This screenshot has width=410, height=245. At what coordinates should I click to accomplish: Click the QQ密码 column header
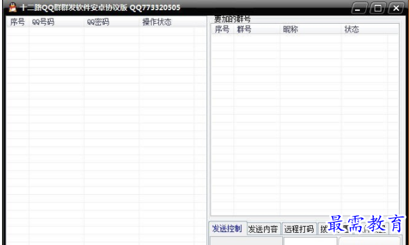coord(111,22)
